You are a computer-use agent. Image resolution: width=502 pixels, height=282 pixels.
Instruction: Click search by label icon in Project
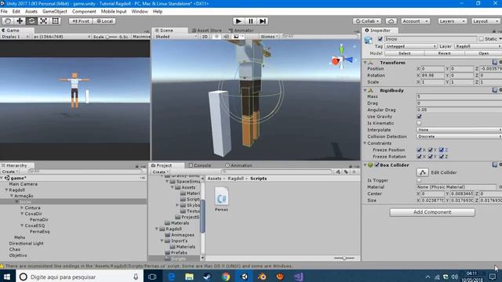346,172
